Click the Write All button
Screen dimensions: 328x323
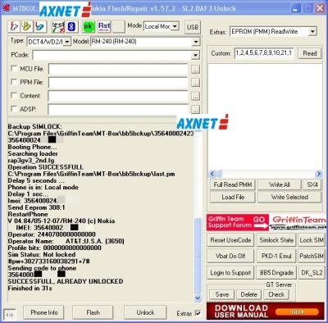pos(279,184)
